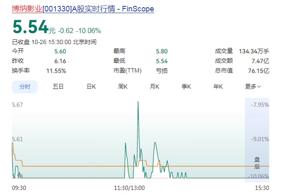Screen dimensions: 281x195
Task: Switch to the 五日 chart tab
Action: coord(58,87)
